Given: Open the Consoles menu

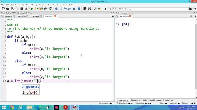Looking at the screenshot, I should [42, 5].
